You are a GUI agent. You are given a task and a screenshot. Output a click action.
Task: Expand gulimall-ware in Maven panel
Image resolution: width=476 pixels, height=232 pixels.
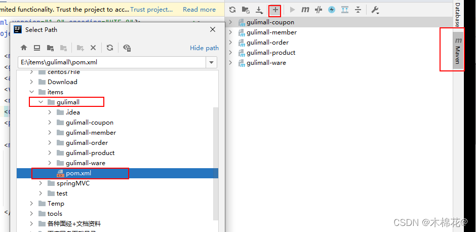pos(230,62)
